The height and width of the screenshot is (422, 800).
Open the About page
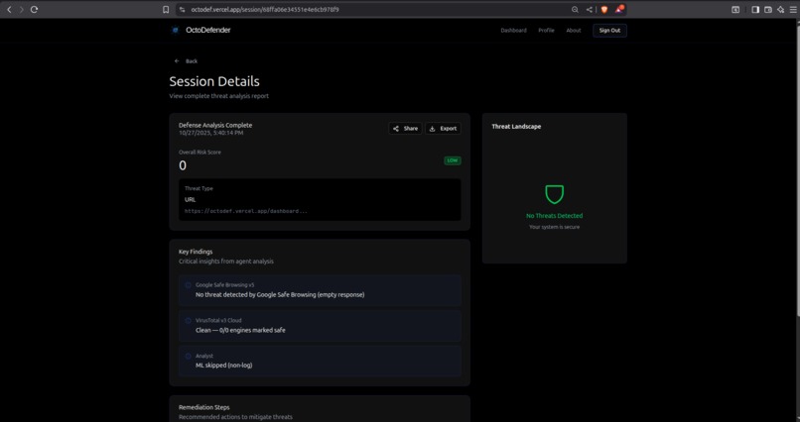click(x=574, y=31)
